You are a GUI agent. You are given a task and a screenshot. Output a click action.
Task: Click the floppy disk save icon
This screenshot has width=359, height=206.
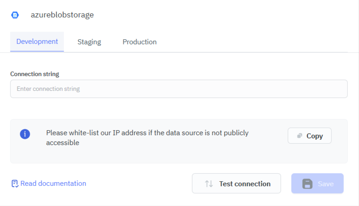tap(307, 184)
